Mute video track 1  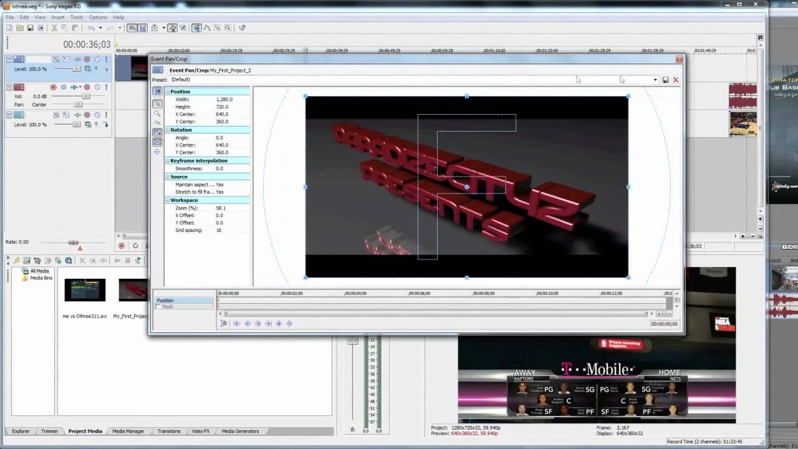point(97,59)
